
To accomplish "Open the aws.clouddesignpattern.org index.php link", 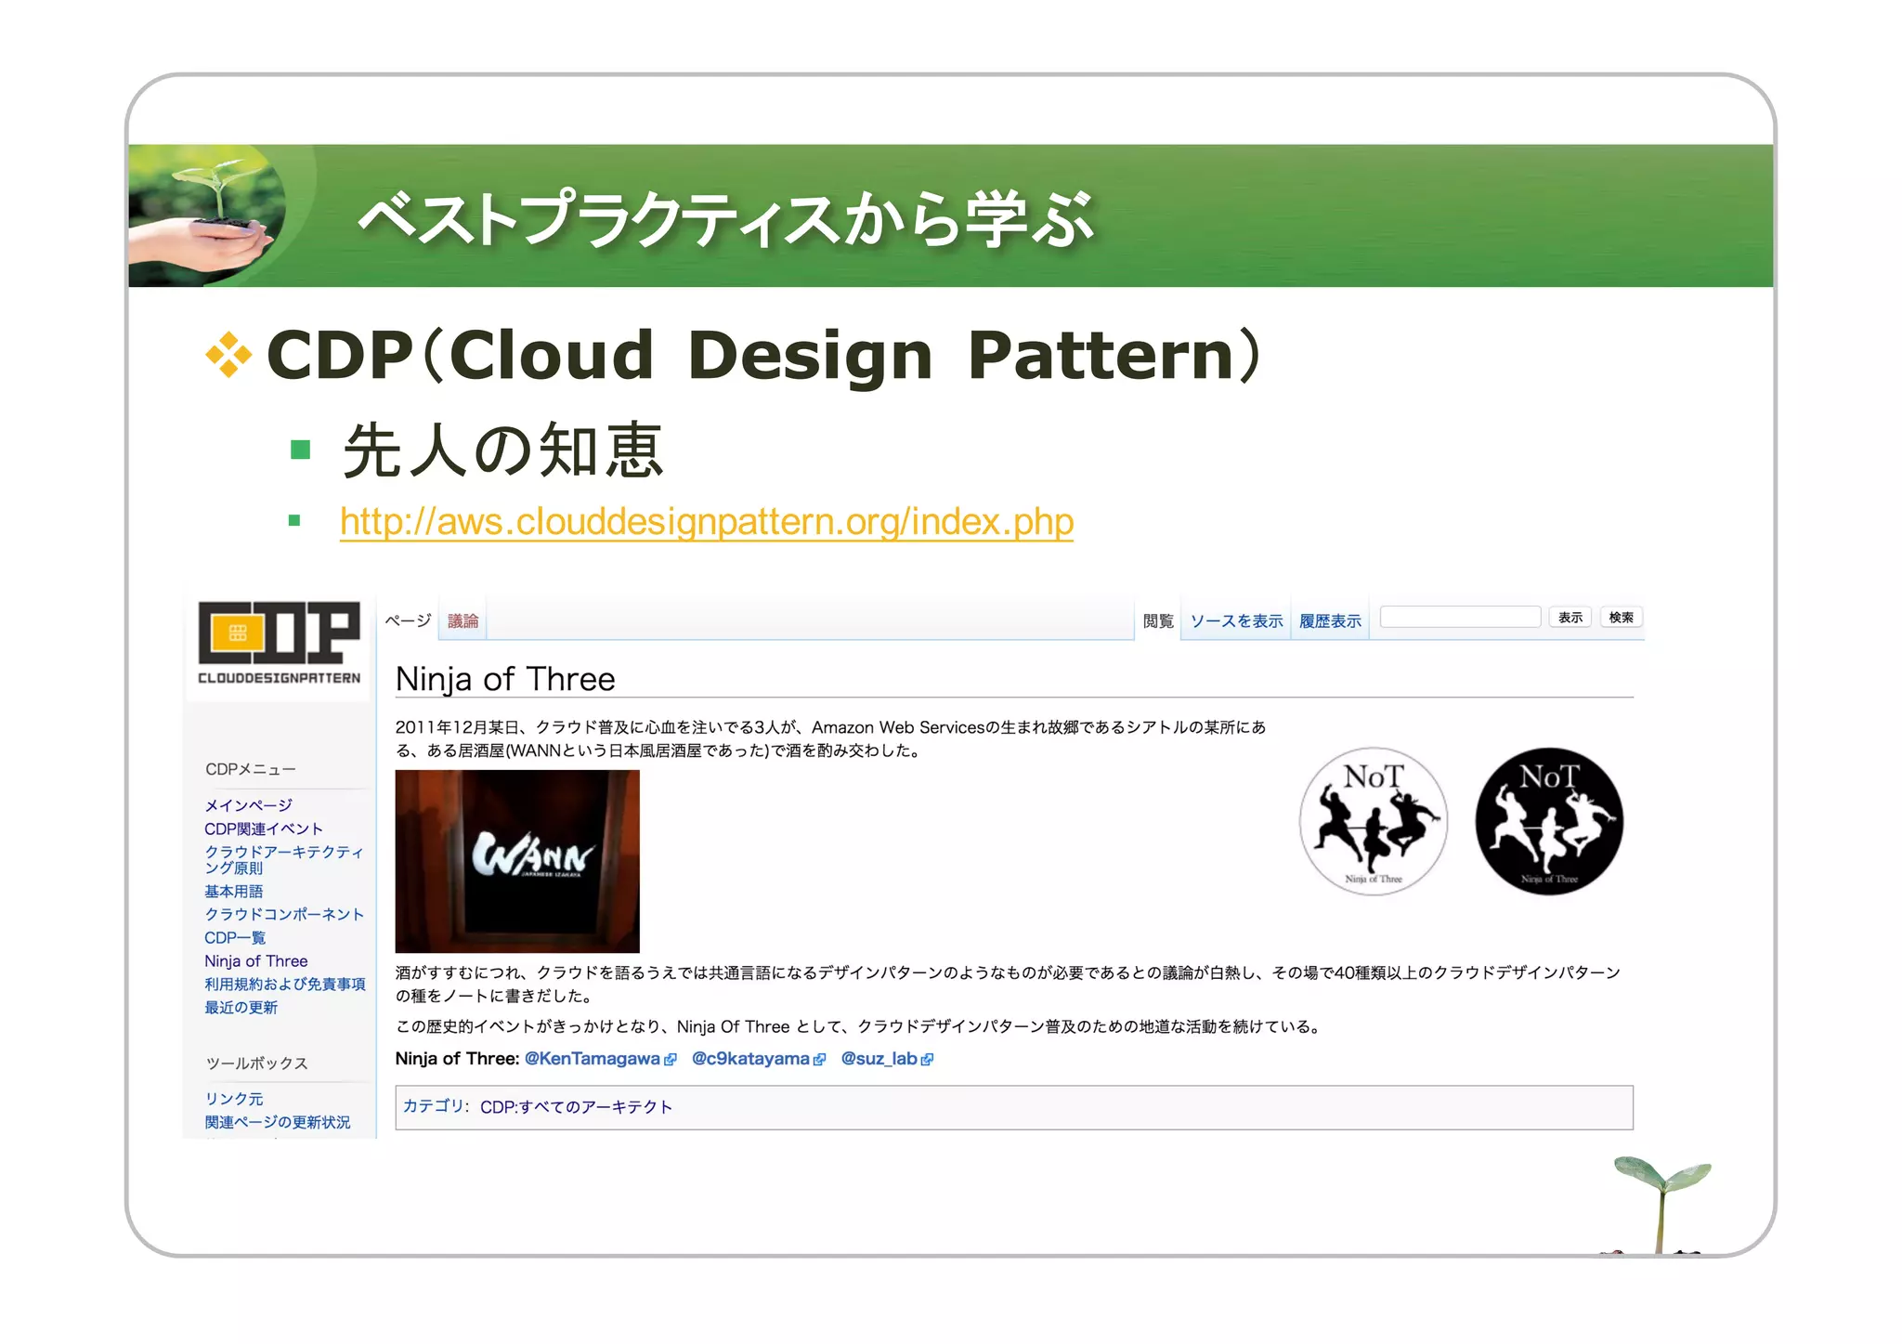I will pos(707,521).
